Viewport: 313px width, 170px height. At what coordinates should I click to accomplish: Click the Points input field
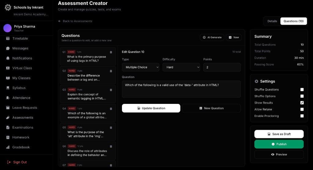pos(222,67)
